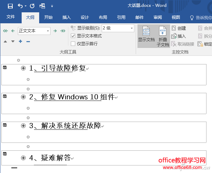
Task: Click the Save icon in quick access toolbar
Action: 10,6
